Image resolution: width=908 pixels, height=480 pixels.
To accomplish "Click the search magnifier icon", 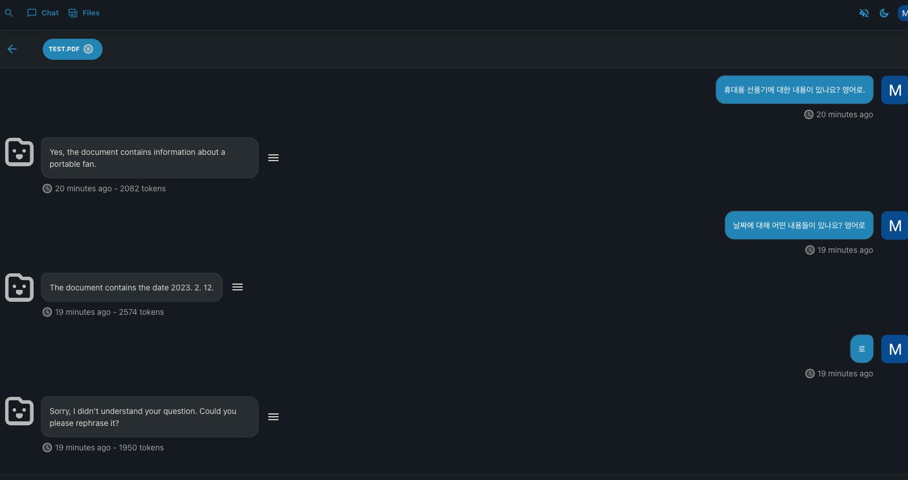I will click(x=9, y=13).
